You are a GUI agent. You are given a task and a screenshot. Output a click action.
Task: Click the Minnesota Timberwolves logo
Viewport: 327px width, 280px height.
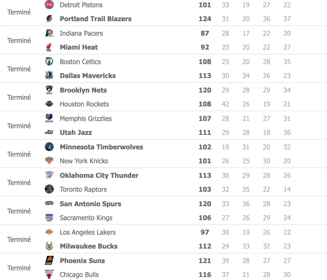pyautogui.click(x=49, y=147)
